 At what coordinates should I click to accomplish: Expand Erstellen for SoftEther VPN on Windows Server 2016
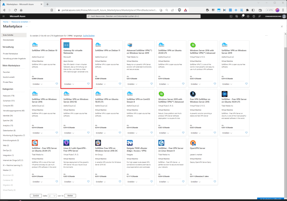coord(38,133)
